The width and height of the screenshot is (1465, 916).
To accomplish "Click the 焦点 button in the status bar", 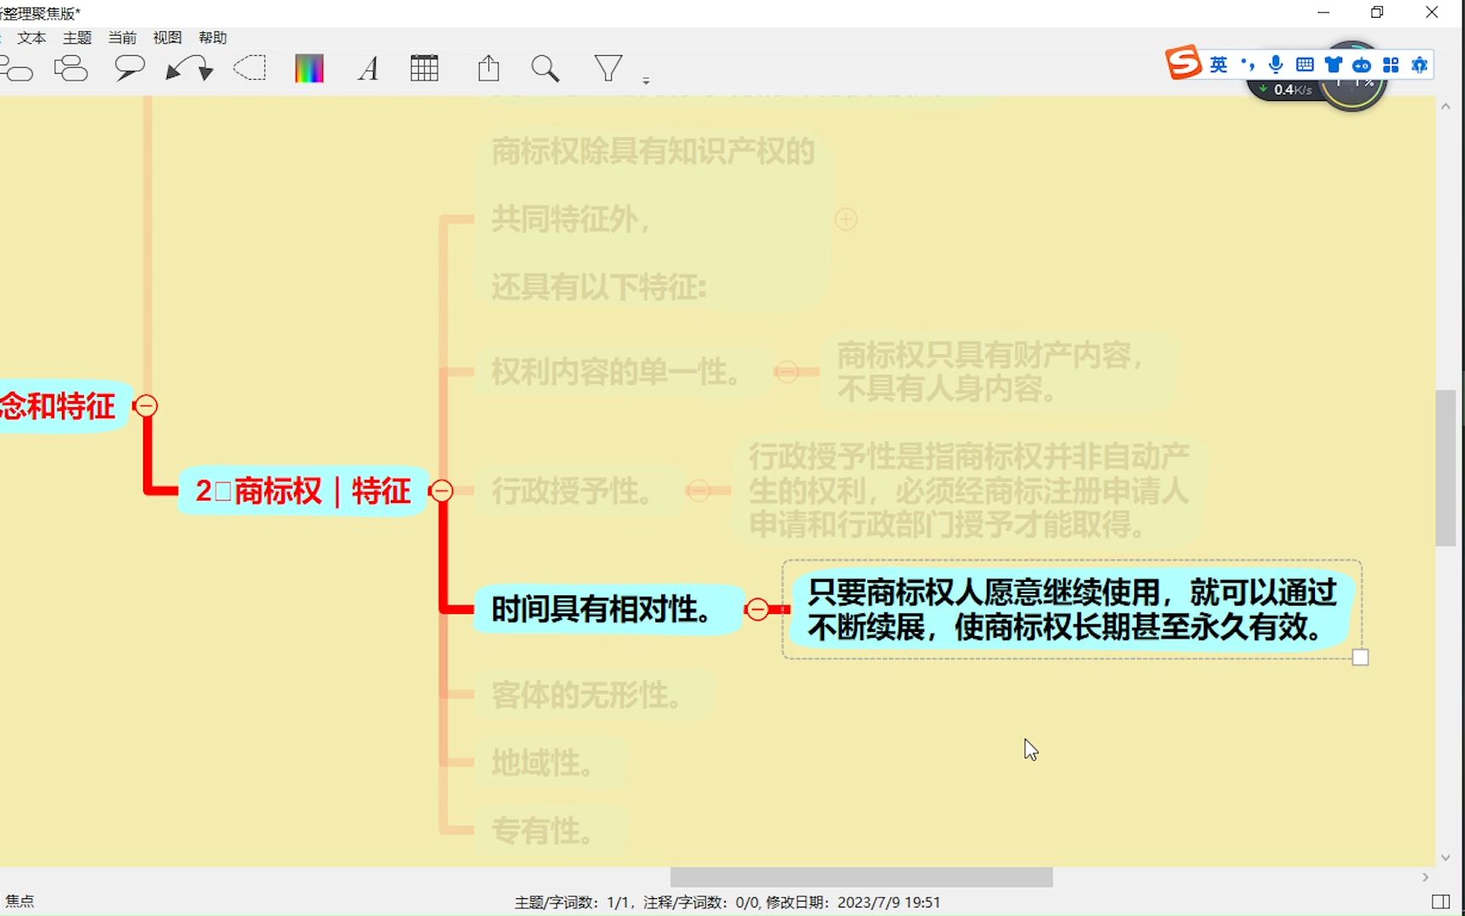I will 20,901.
